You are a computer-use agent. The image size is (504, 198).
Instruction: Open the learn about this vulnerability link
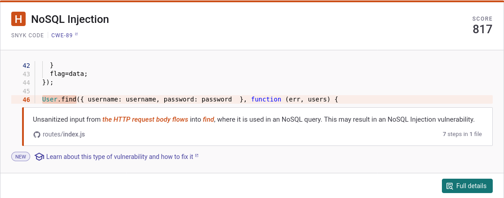(x=119, y=157)
